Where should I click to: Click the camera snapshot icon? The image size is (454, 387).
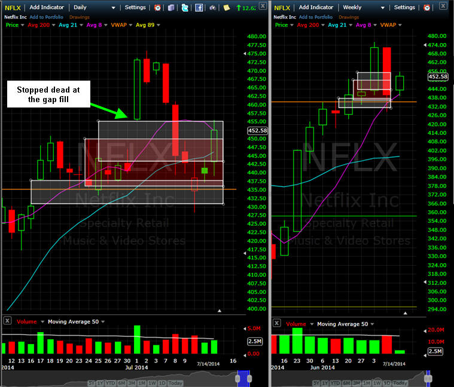point(212,8)
